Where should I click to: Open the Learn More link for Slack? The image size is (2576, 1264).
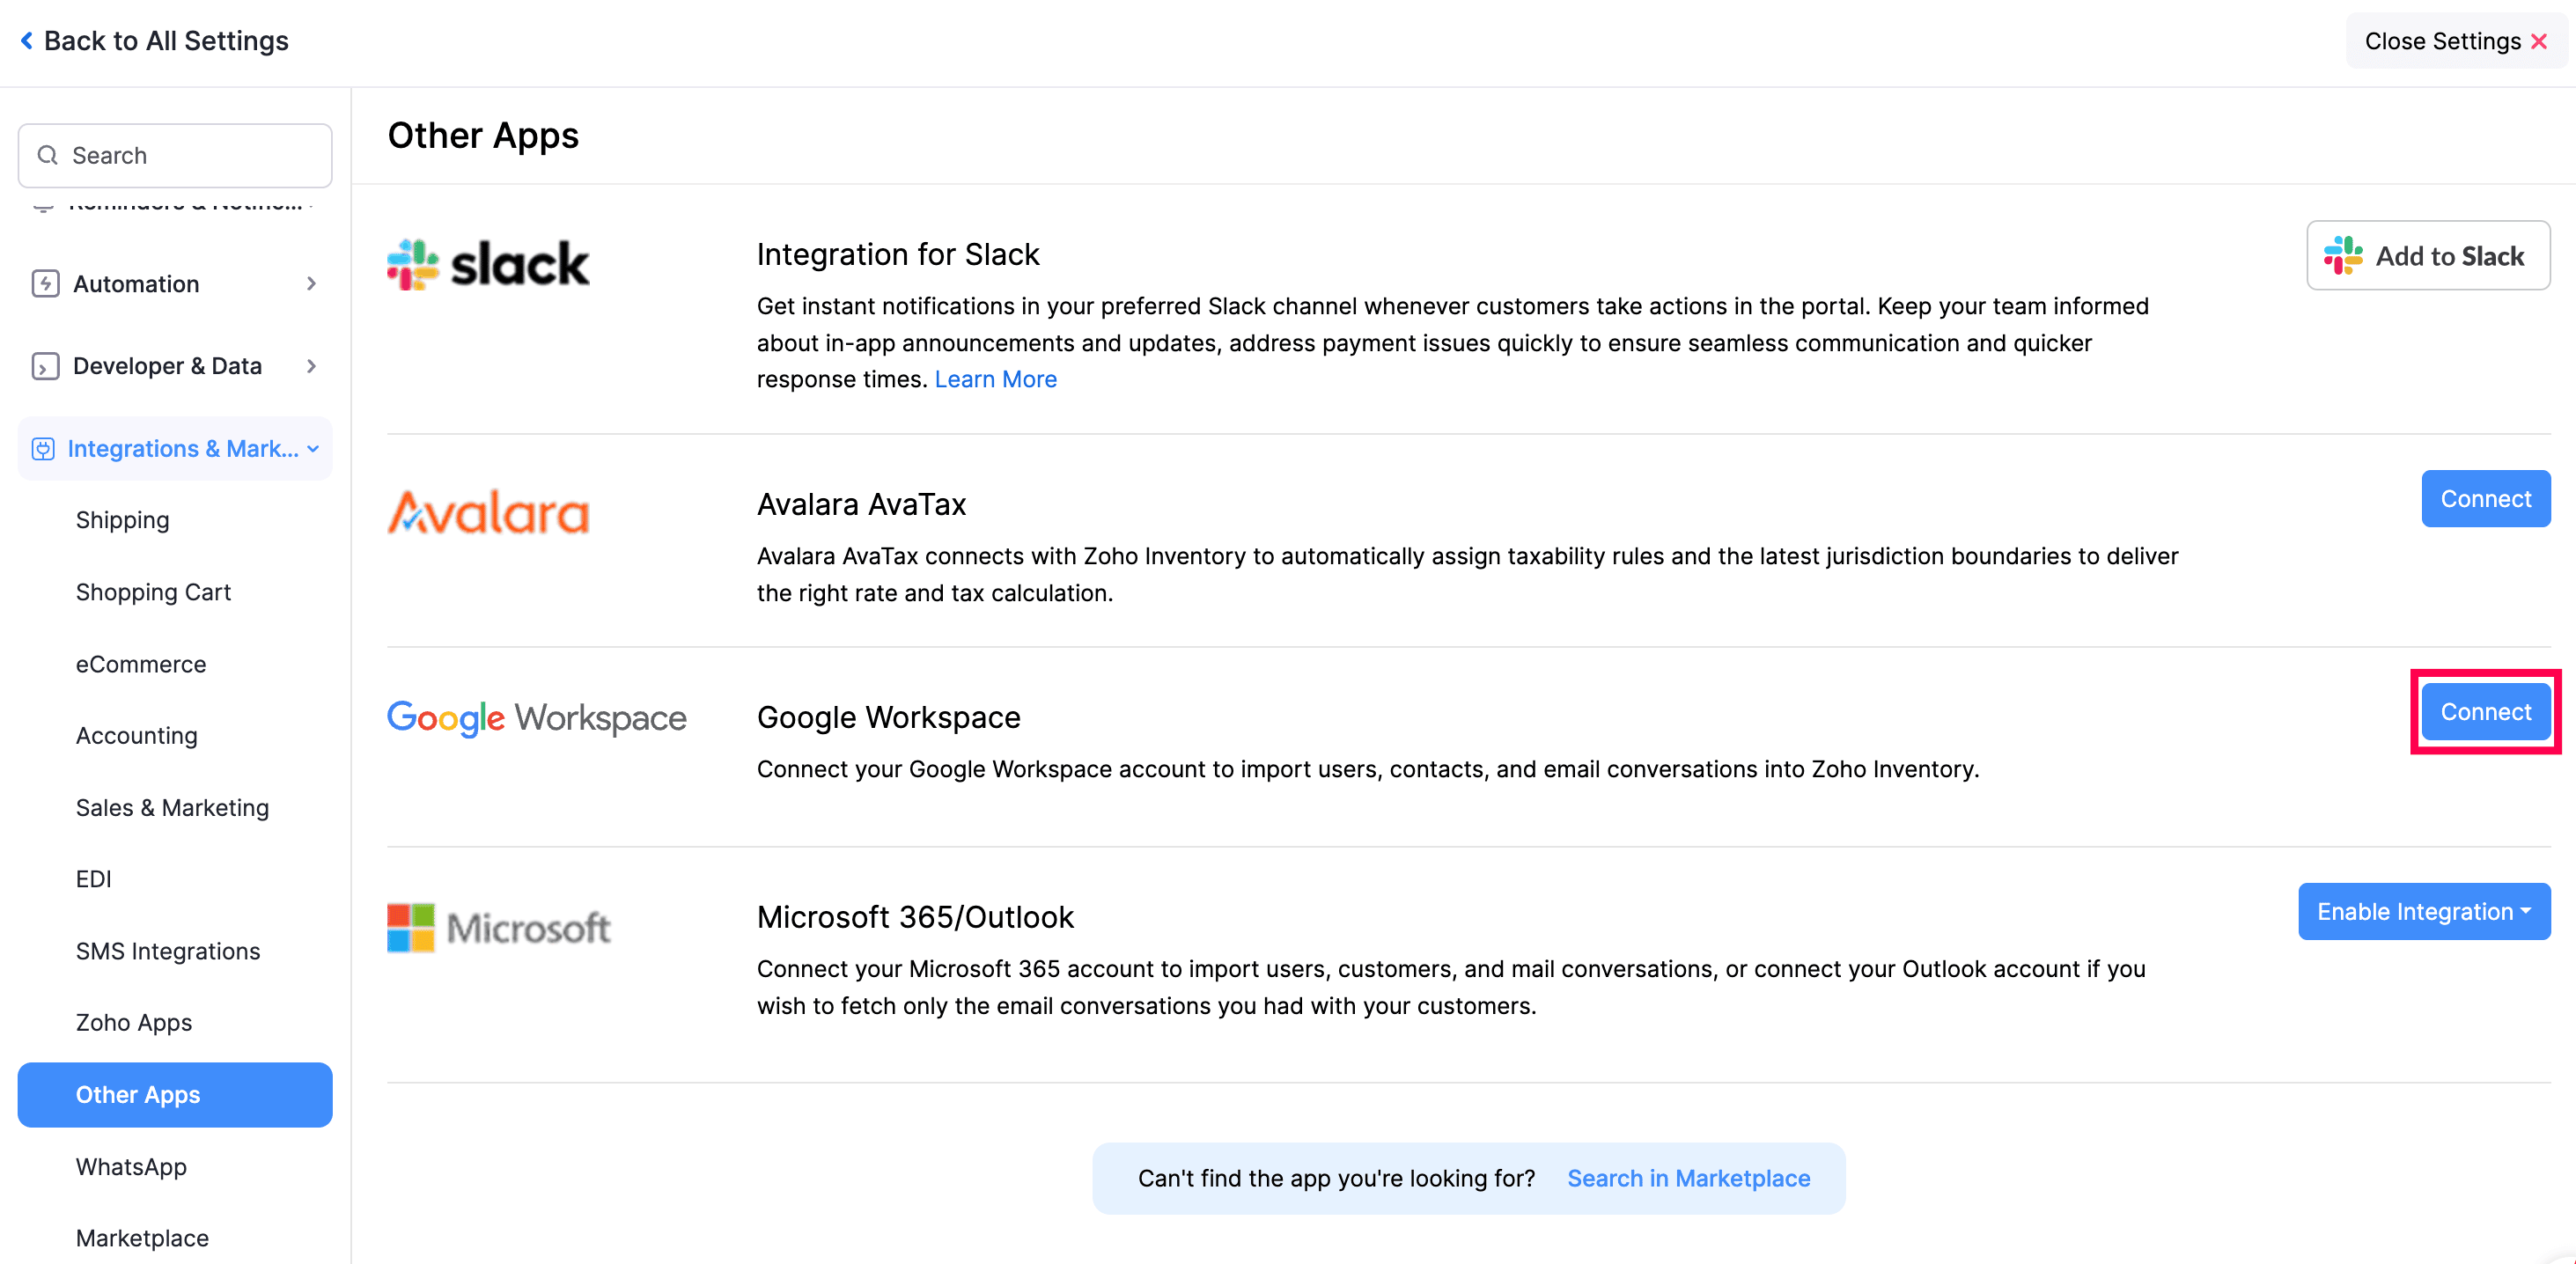coord(995,379)
